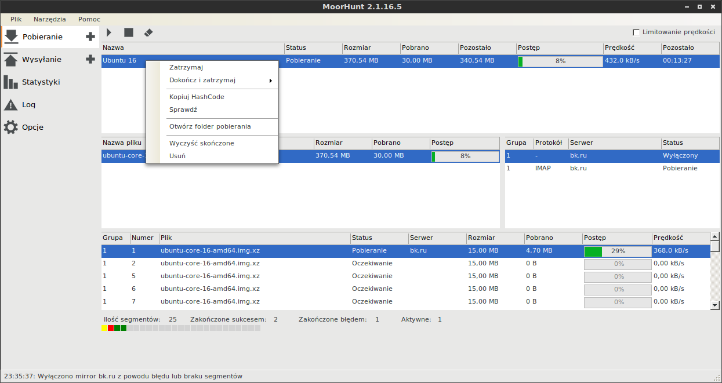Viewport: 722px width, 383px height.
Task: Select the Wyłączony mirror status cell
Action: pyautogui.click(x=680, y=156)
